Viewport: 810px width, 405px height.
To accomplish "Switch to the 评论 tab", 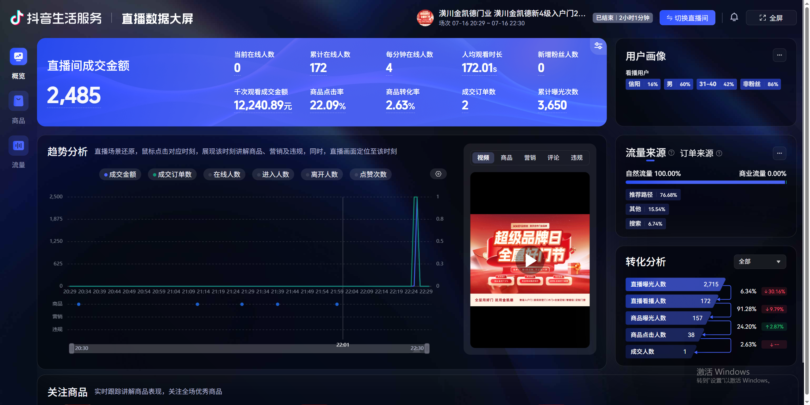I will pos(553,158).
